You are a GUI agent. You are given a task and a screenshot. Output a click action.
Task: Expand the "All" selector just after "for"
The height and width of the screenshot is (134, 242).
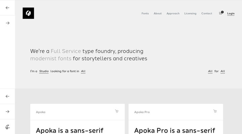(223, 71)
